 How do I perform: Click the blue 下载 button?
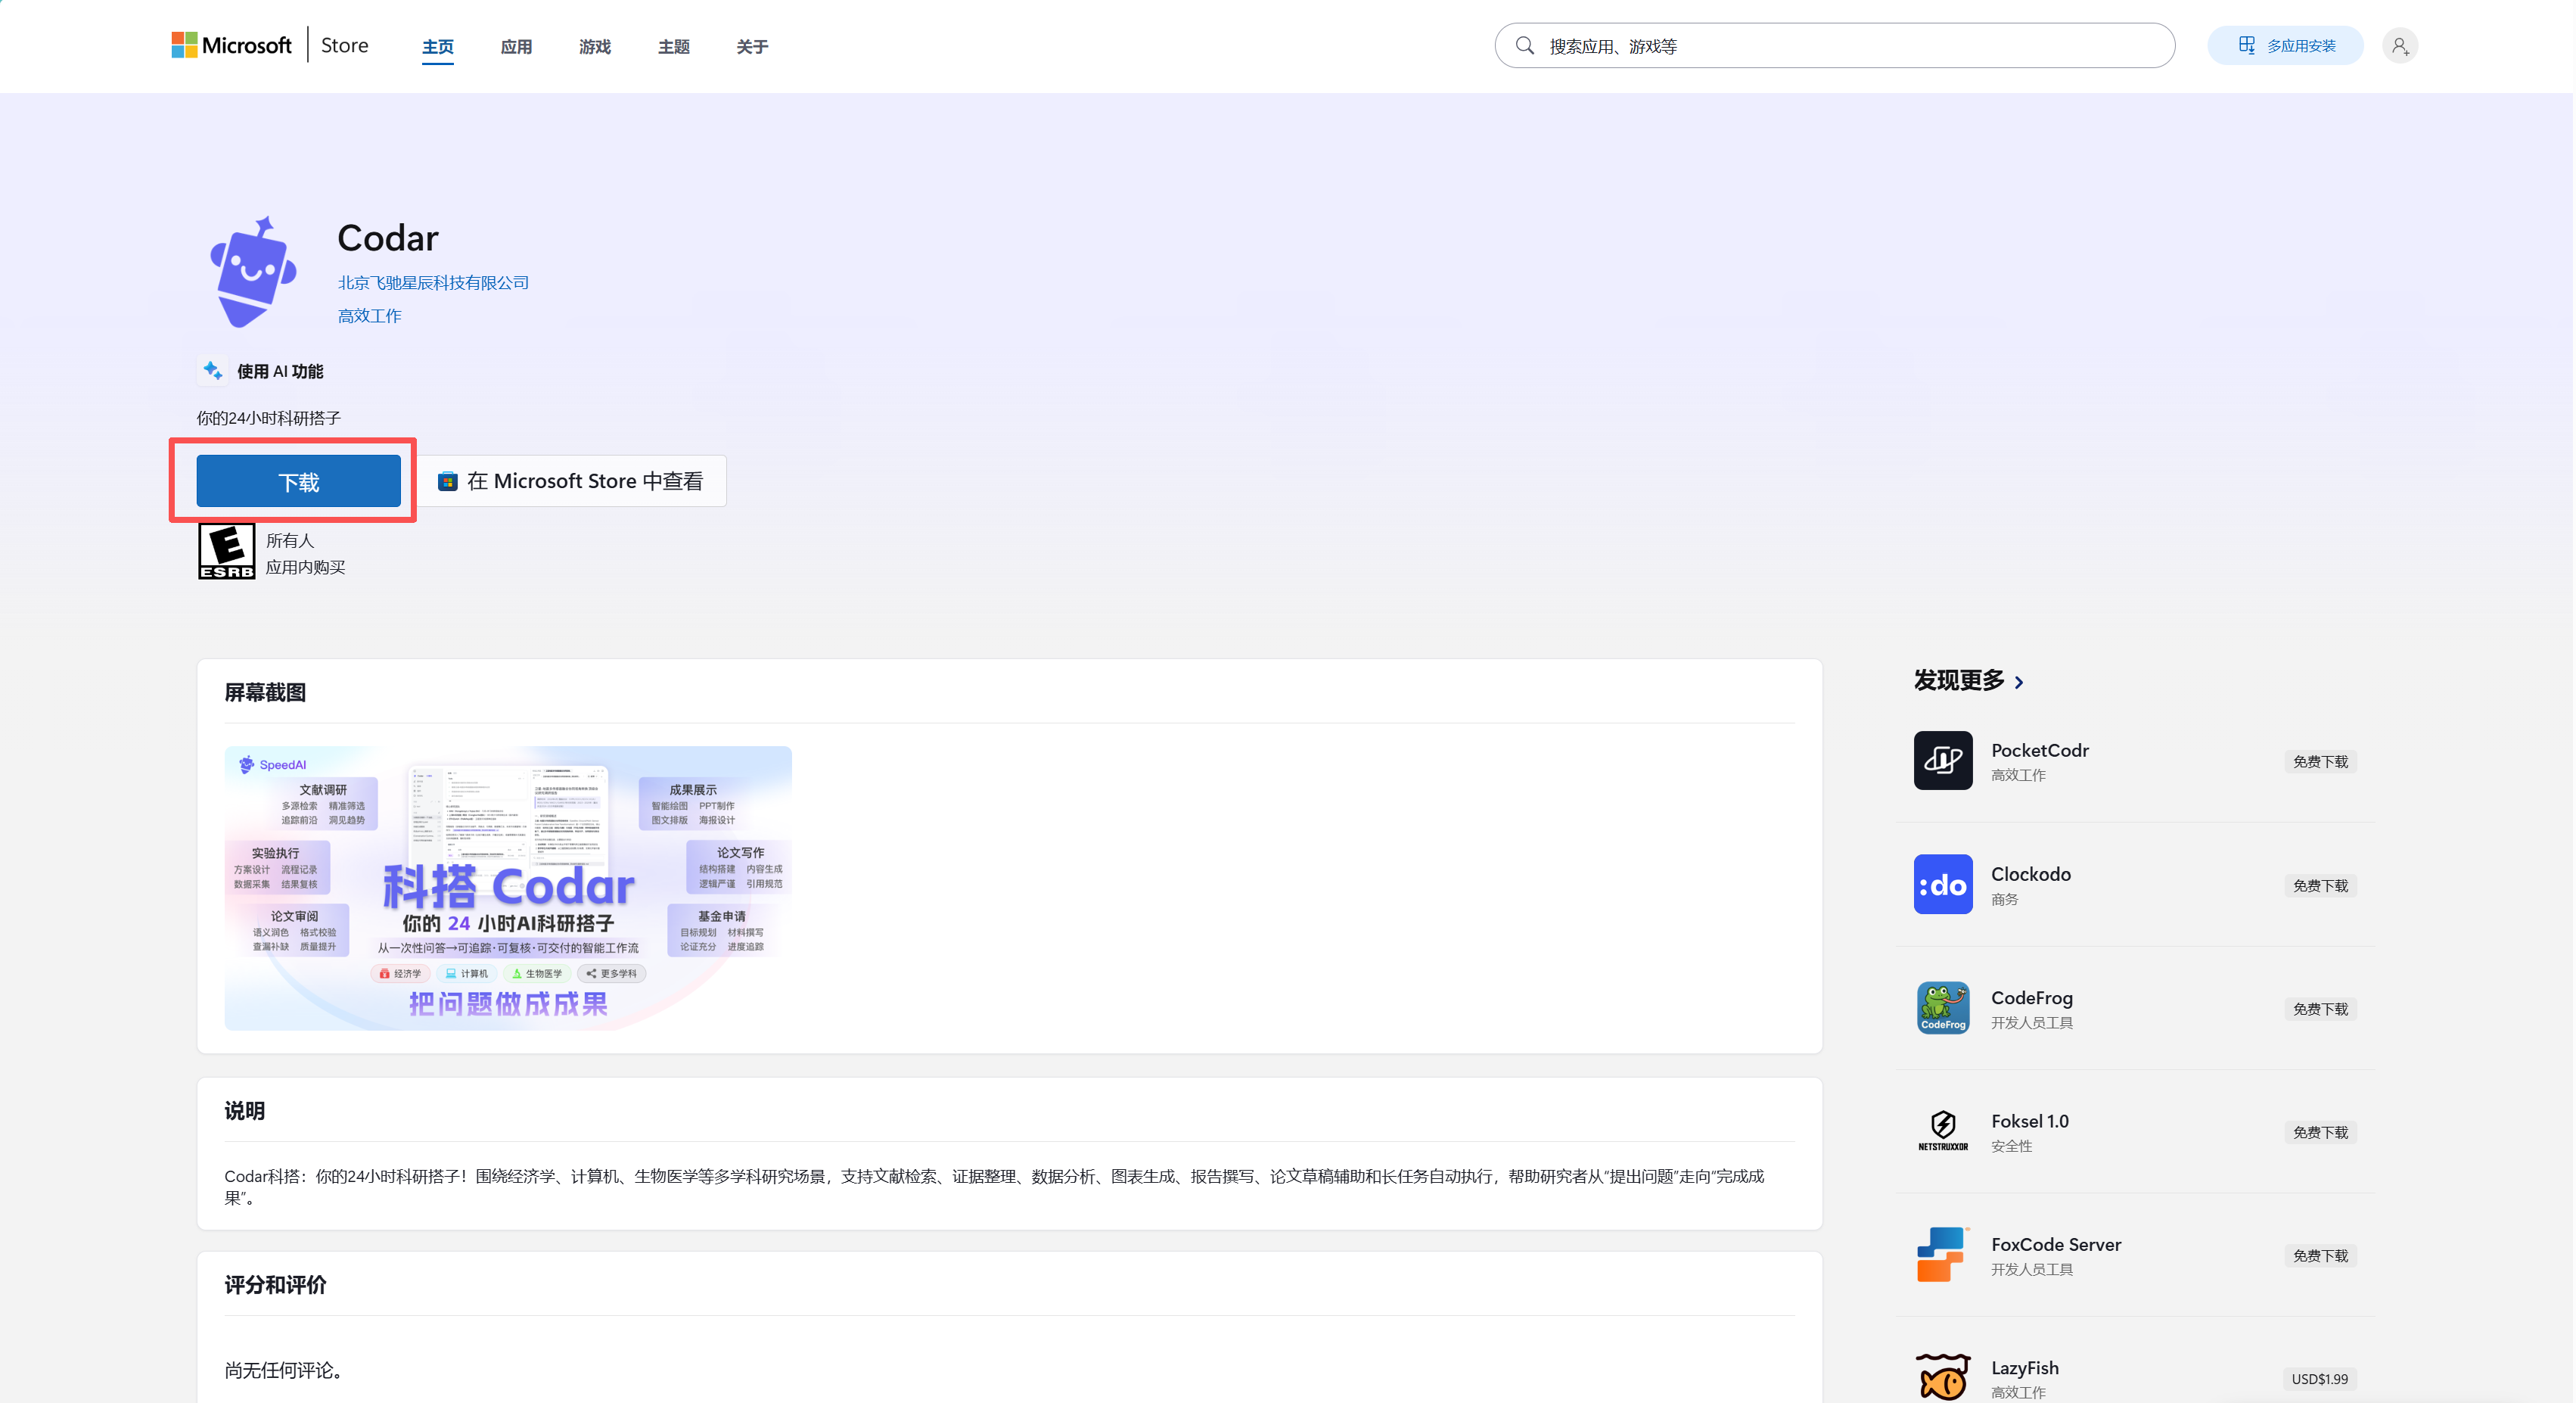tap(298, 482)
